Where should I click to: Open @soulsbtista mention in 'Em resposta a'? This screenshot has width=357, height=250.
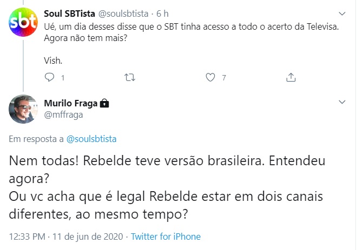[x=91, y=139]
